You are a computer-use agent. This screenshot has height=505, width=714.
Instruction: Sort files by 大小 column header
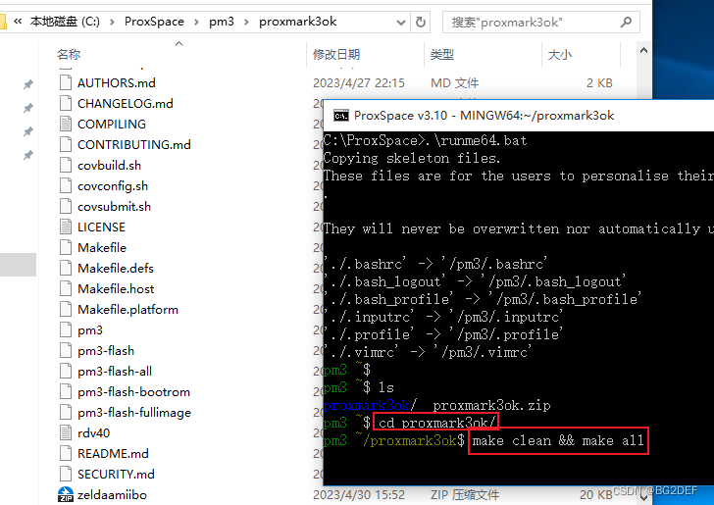tap(560, 55)
